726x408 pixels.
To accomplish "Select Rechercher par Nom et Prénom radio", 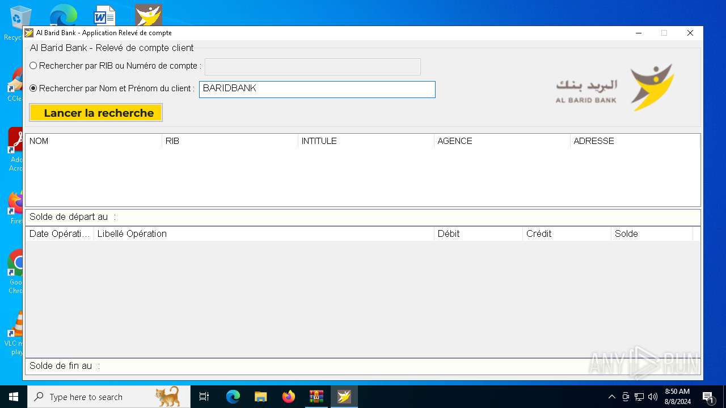I will [33, 88].
